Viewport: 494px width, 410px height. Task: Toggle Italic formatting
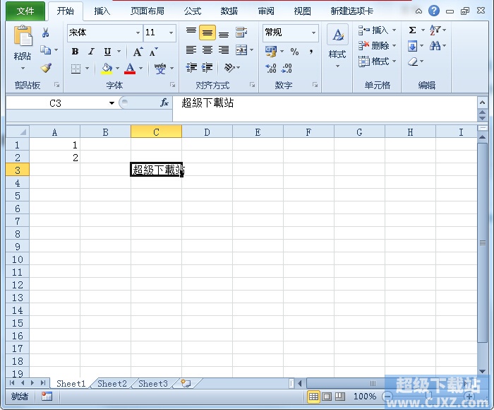pos(91,52)
